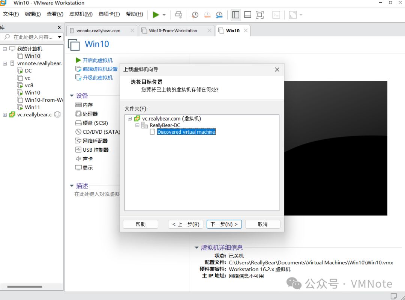Click the green power-on play toolbar icon
This screenshot has height=300, width=405.
tap(156, 15)
